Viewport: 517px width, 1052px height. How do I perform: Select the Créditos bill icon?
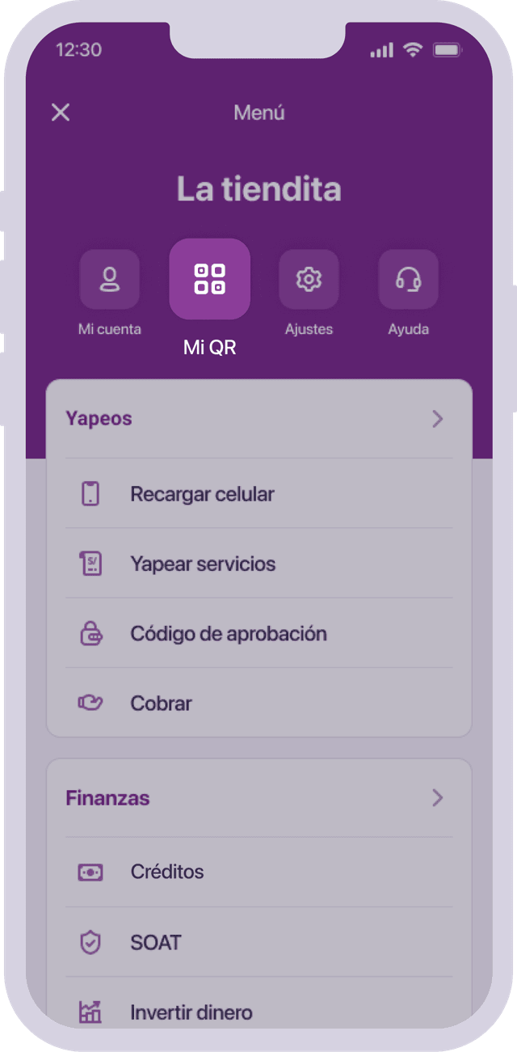pyautogui.click(x=91, y=872)
